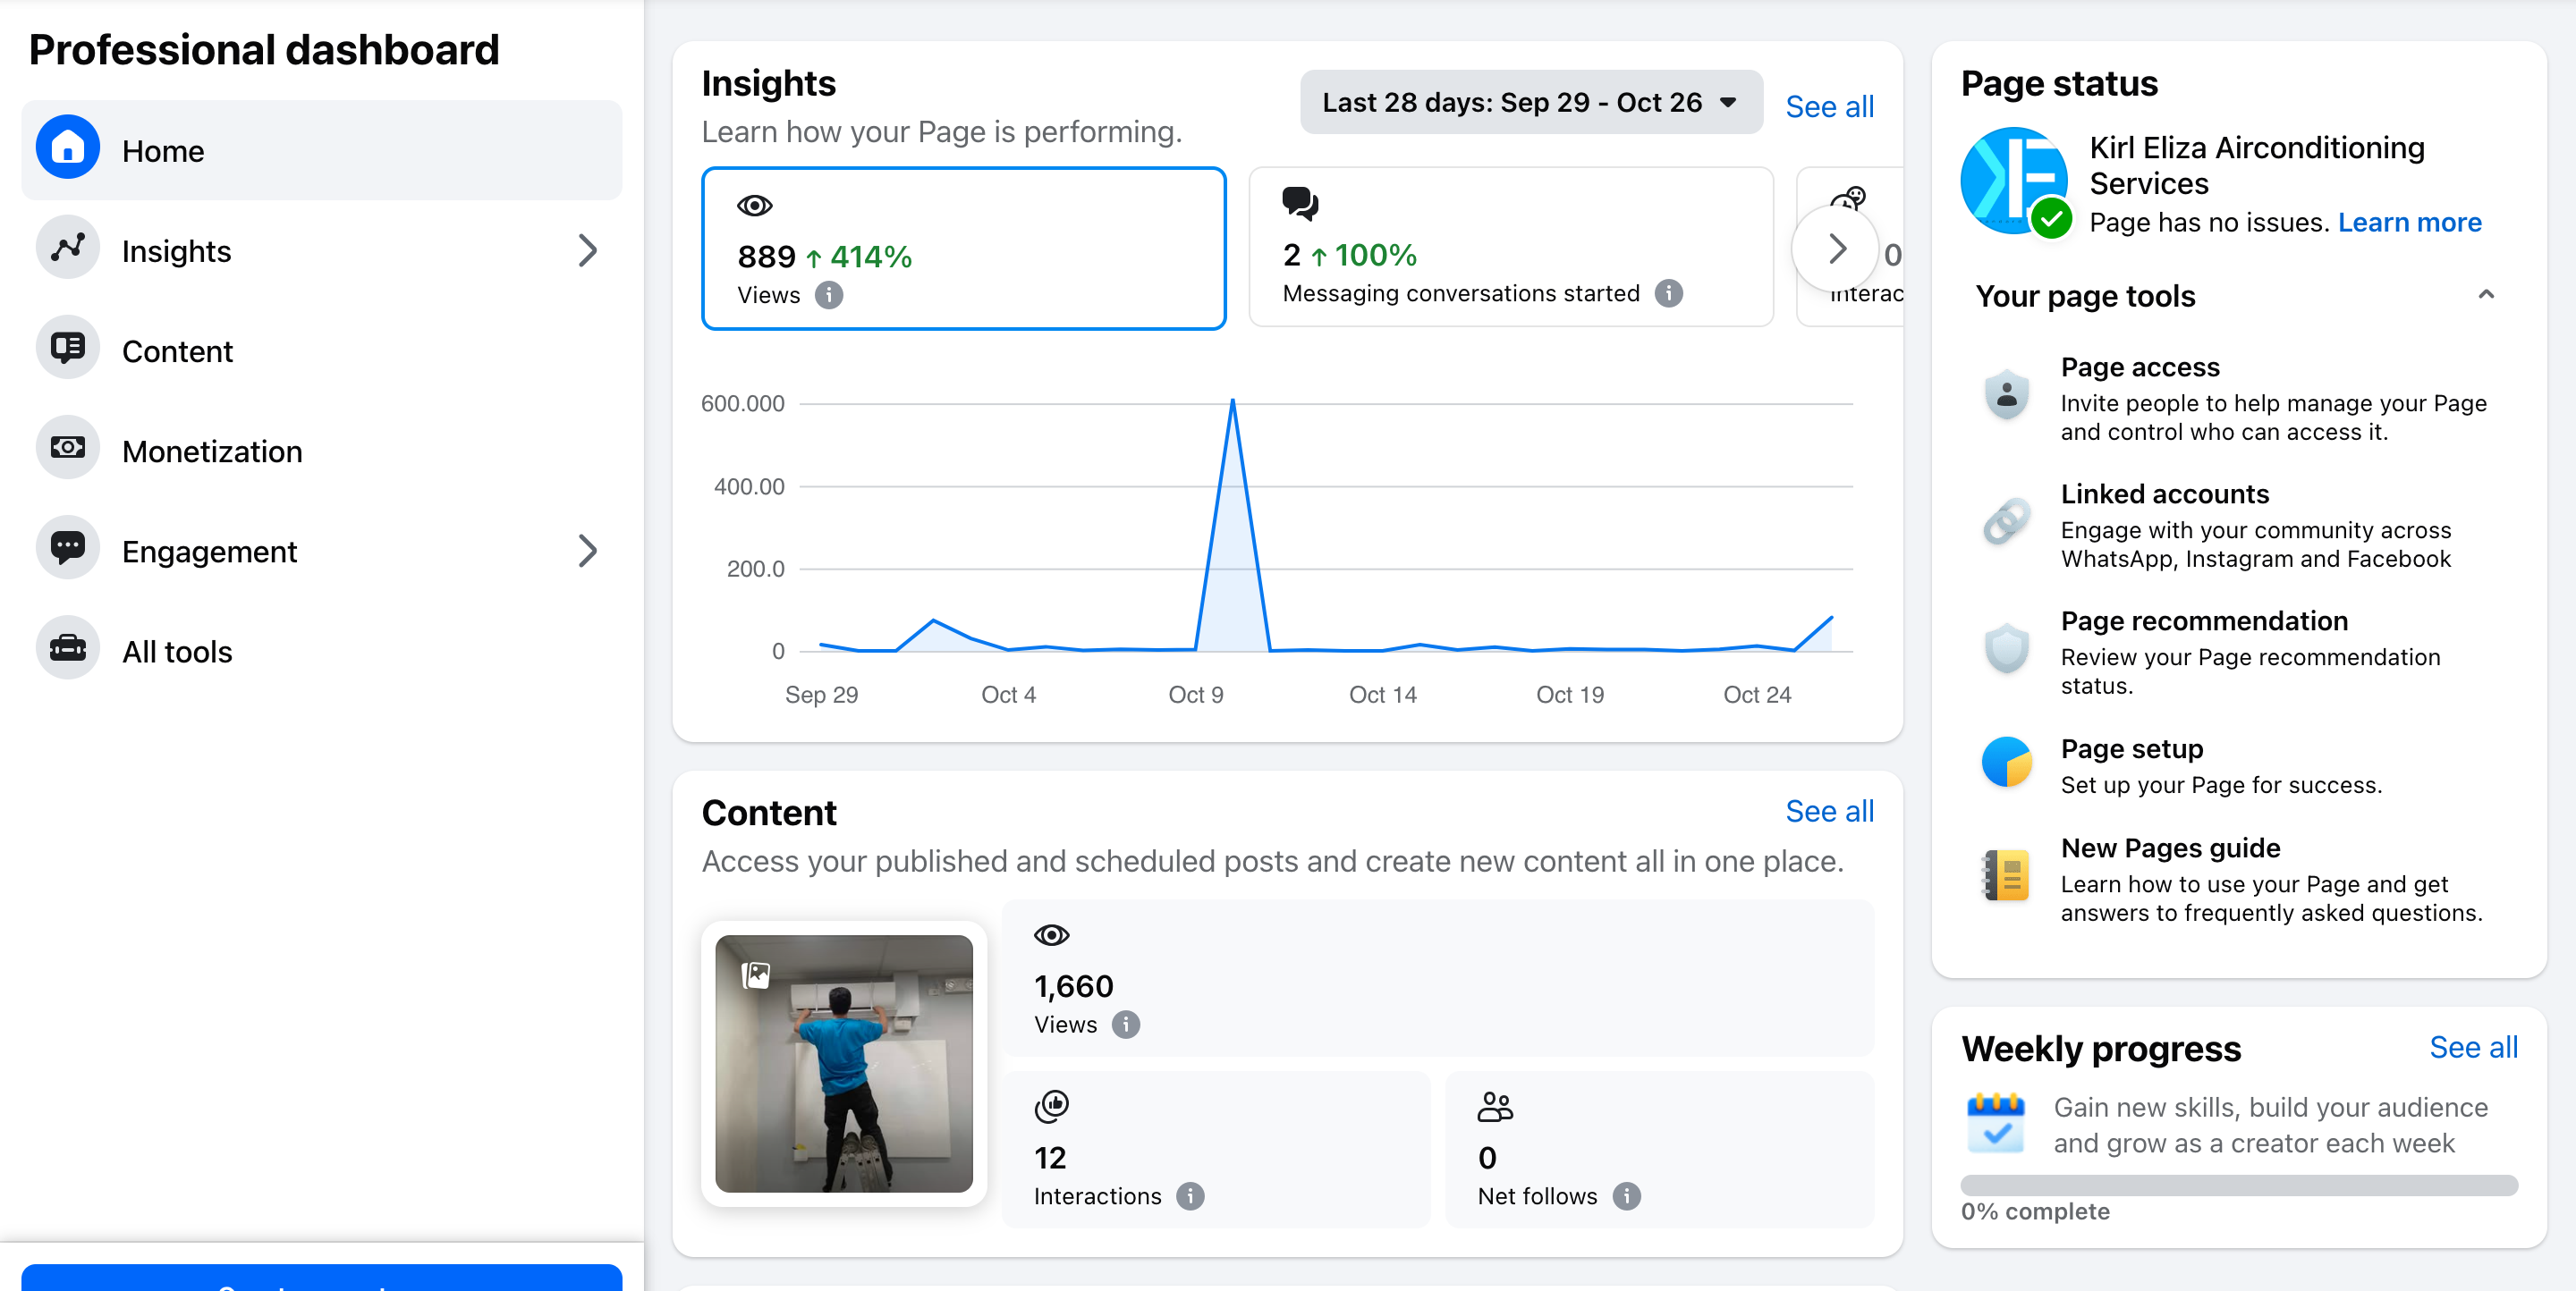The width and height of the screenshot is (2576, 1291).
Task: Open the Last 28 days date dropdown
Action: 1530,102
